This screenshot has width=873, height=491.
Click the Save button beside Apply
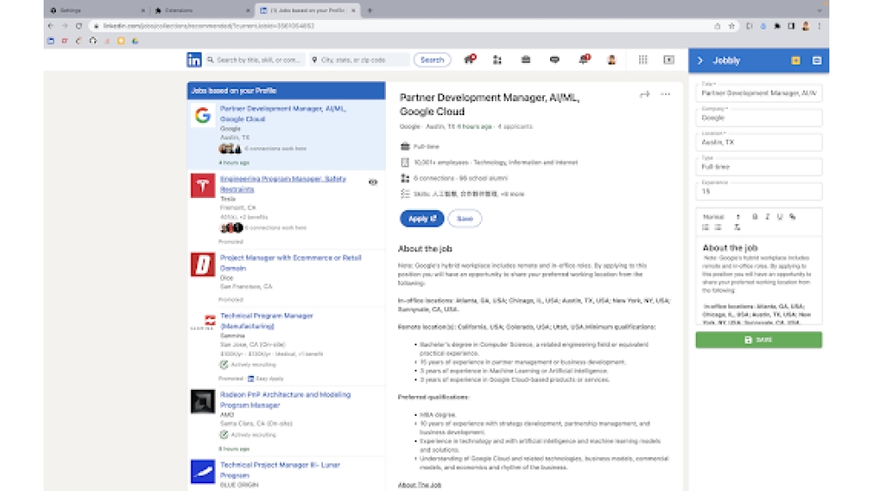point(465,219)
